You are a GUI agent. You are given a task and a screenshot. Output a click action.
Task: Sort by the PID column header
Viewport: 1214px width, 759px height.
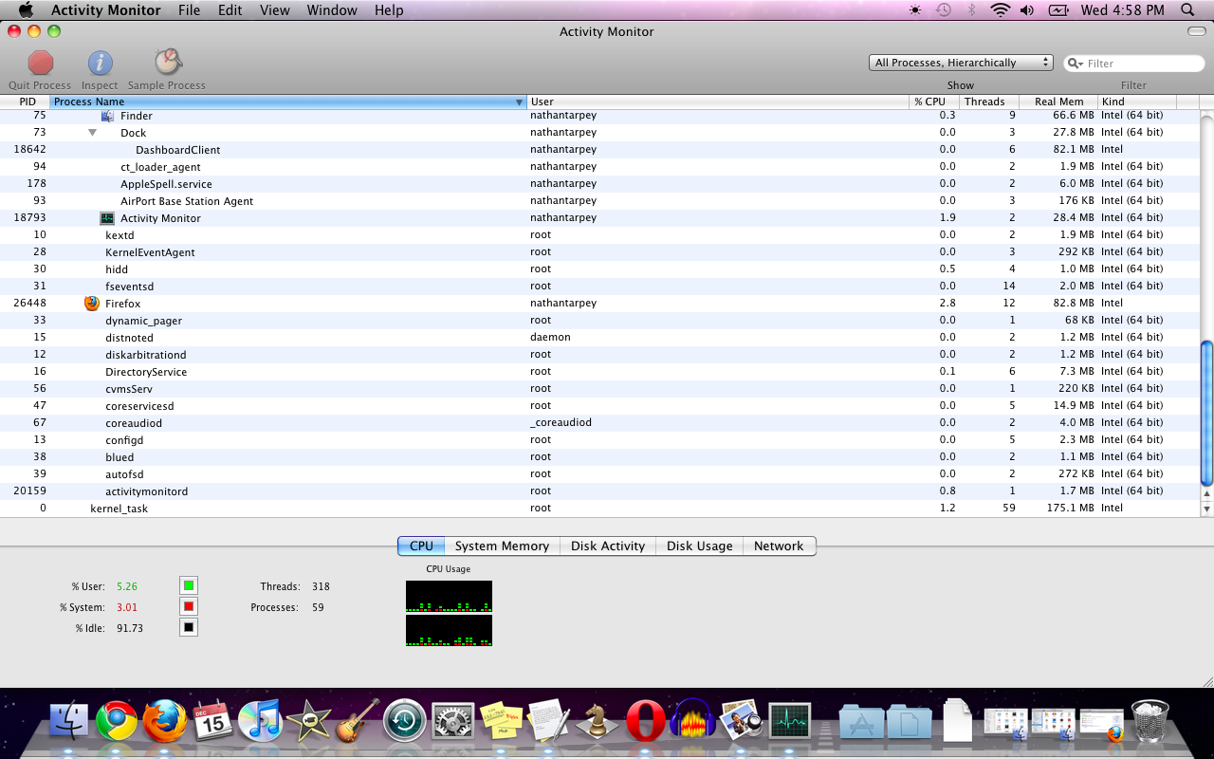tap(26, 102)
